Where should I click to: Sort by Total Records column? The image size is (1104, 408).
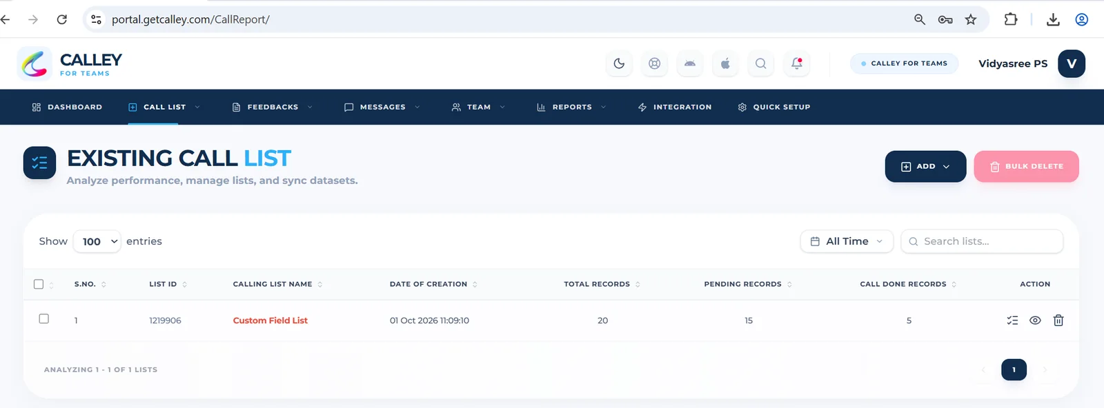pyautogui.click(x=602, y=284)
